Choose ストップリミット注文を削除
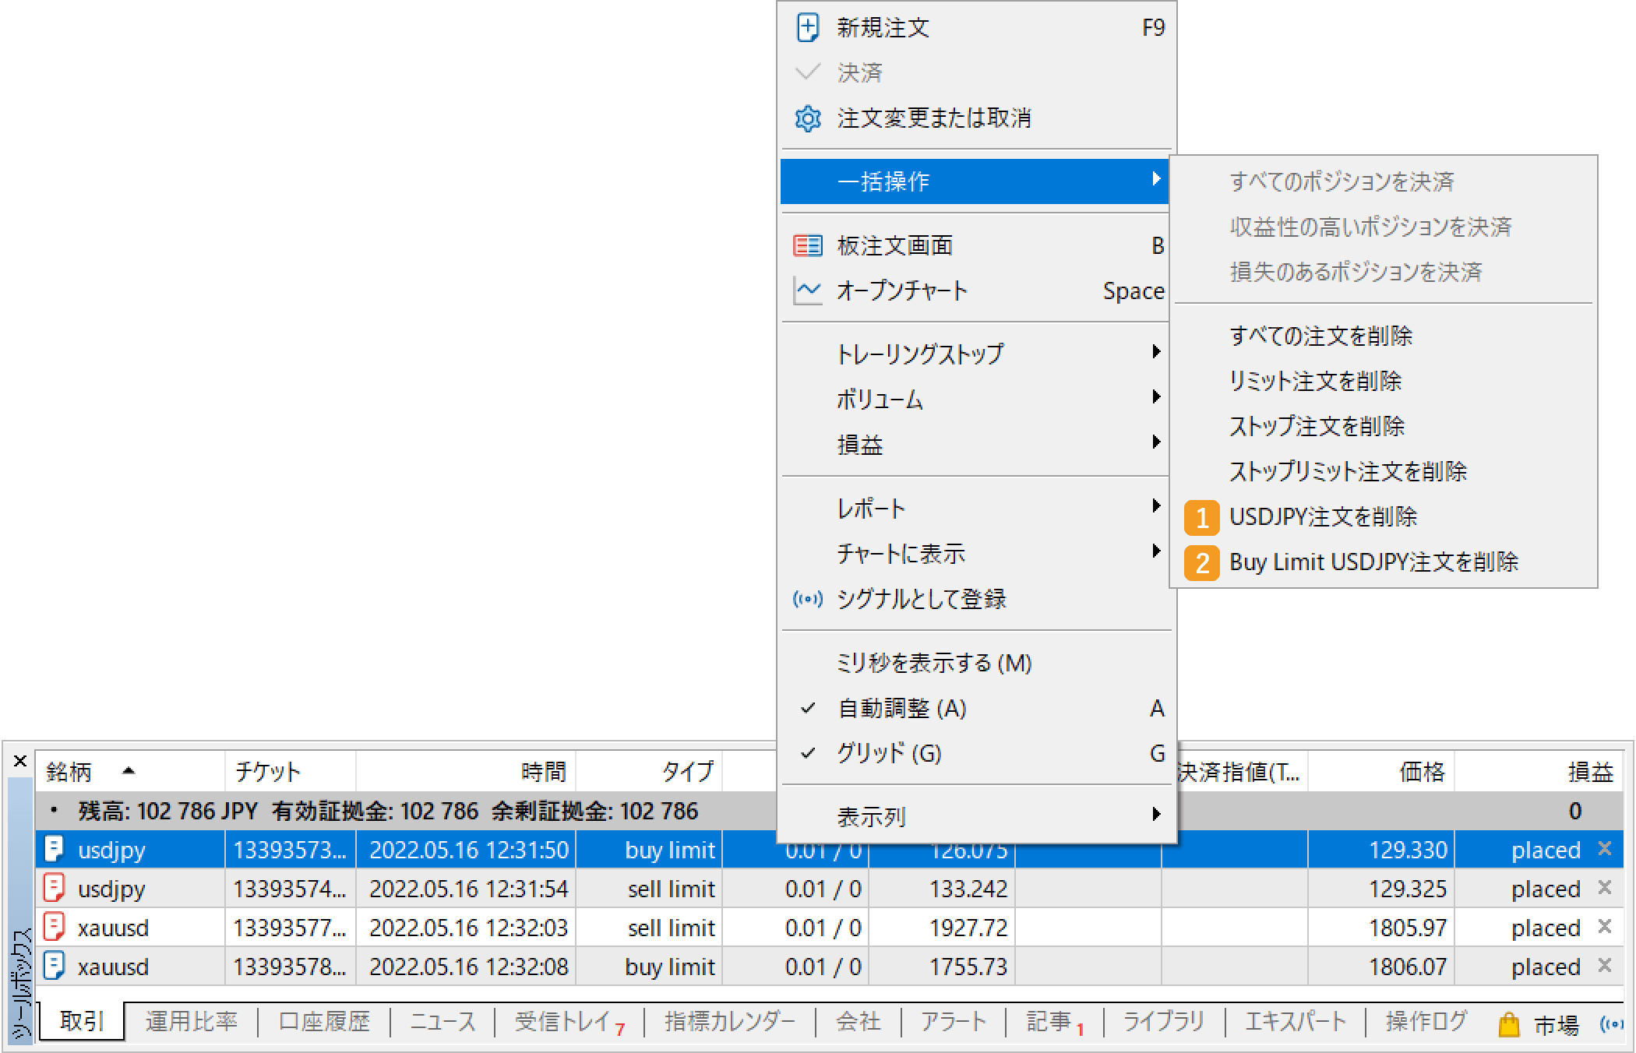1636x1053 pixels. coord(1384,471)
